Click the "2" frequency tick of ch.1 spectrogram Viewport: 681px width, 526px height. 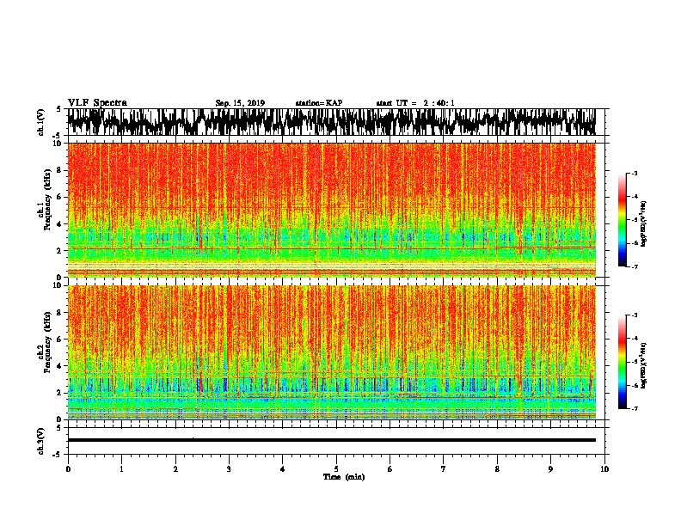[x=60, y=251]
